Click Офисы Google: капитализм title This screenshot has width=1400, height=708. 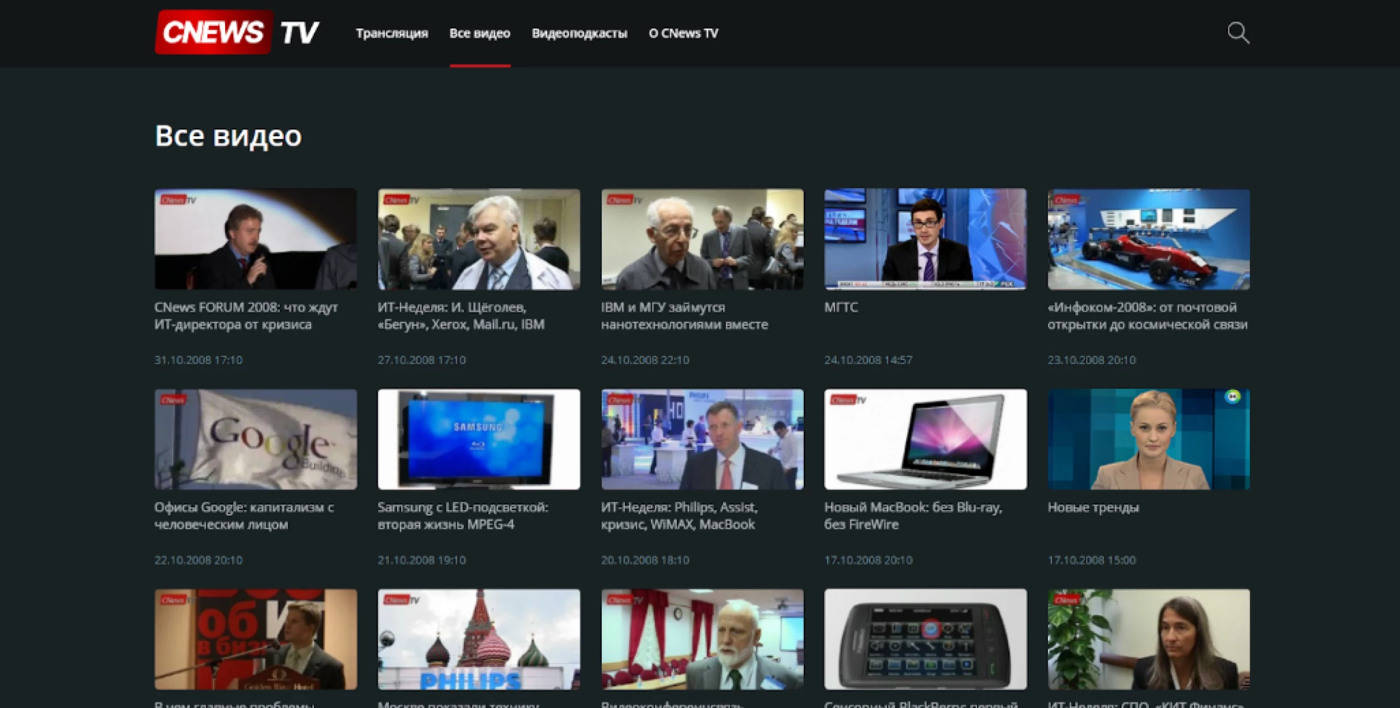(x=244, y=516)
